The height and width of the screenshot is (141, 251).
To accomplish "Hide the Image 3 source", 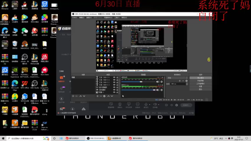I will [x=114, y=92].
